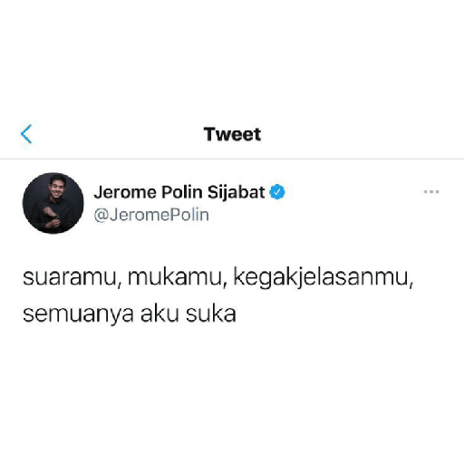Open Jerome Polin's profile picture
Viewport: 464px width, 464px height.
[x=53, y=203]
